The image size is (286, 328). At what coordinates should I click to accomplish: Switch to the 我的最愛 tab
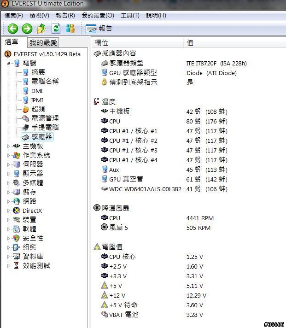43,43
